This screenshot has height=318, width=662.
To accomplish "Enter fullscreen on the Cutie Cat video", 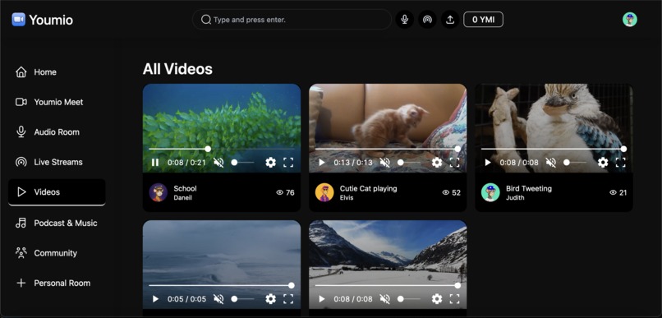I will [x=455, y=163].
